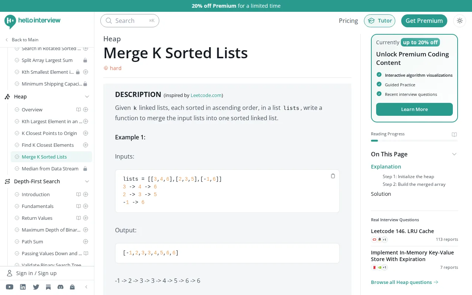Screen dimensions: 472x295
Task: Play video for Kth Largest Element
Action: point(86,121)
